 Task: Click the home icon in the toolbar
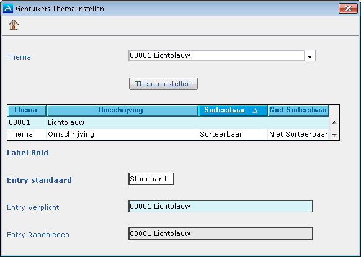pyautogui.click(x=14, y=25)
